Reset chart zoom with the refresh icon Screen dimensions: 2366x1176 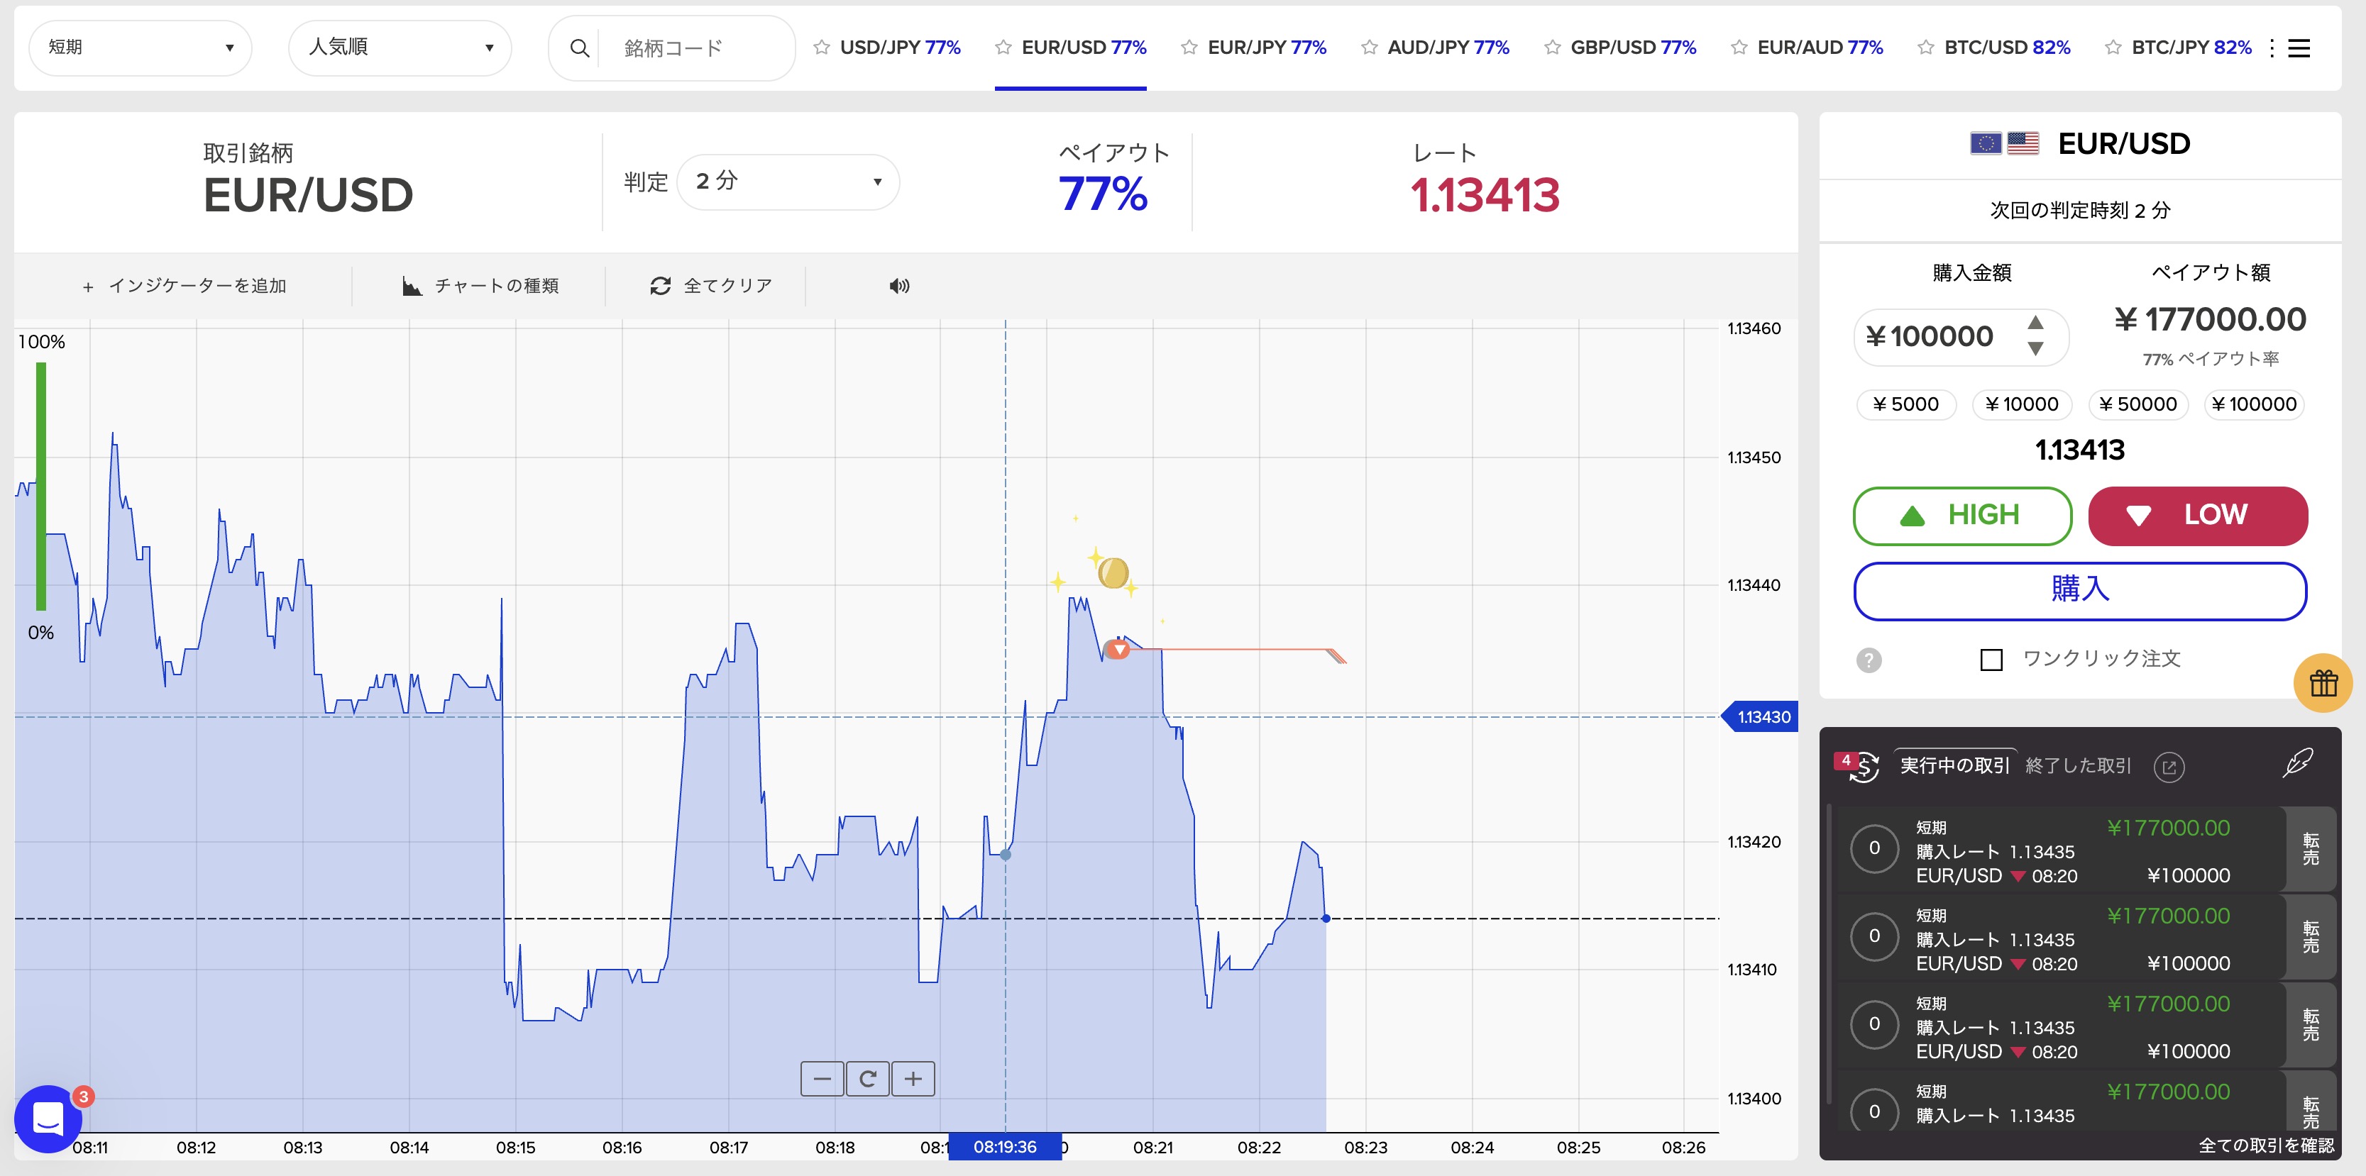(x=867, y=1079)
